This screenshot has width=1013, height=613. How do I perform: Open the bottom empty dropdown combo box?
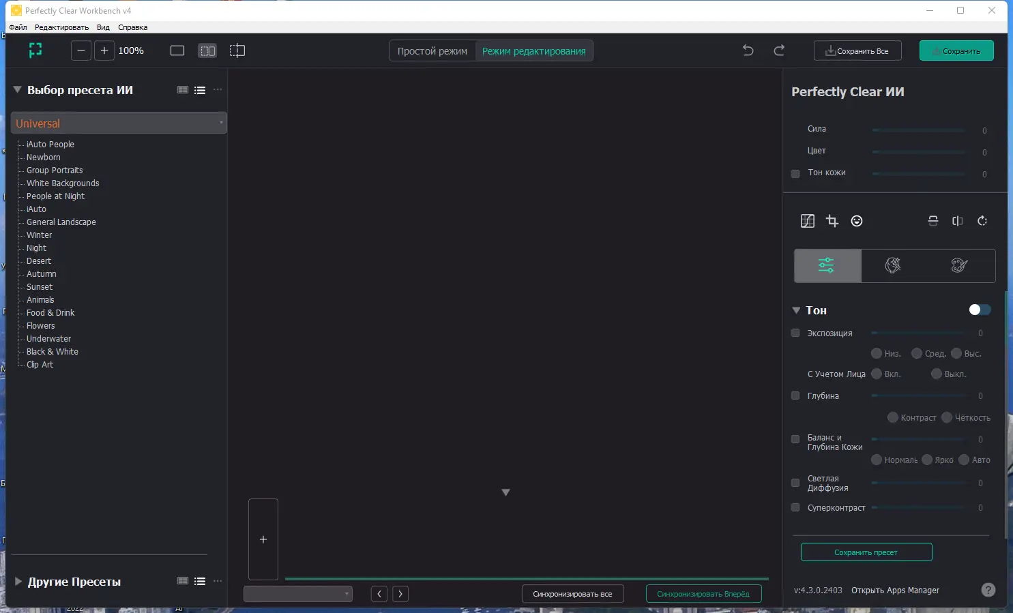[298, 594]
